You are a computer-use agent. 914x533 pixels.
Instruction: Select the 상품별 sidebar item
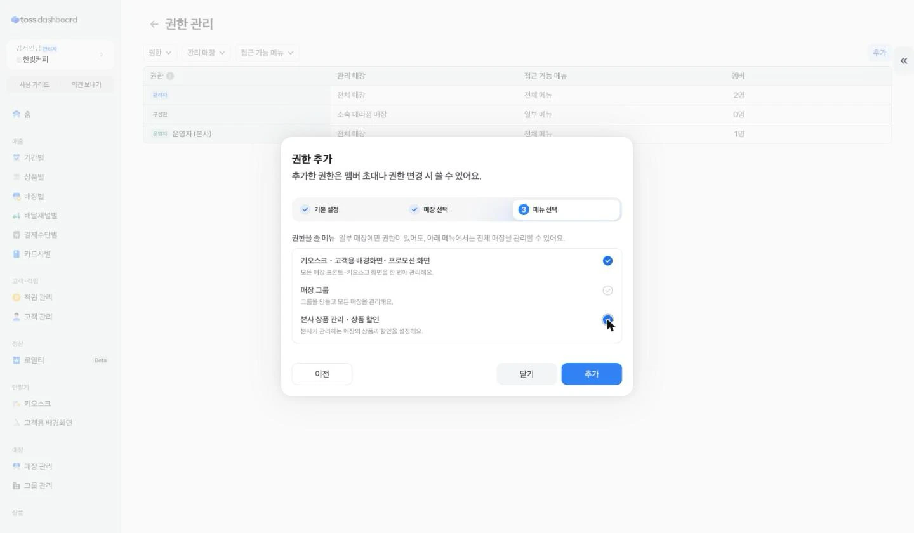tap(60, 177)
